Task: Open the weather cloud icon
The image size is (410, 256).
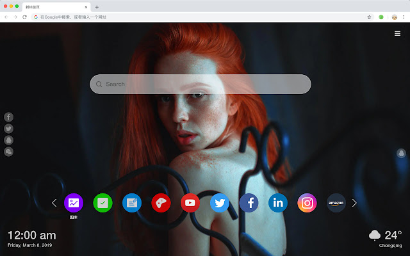Action: [x=375, y=235]
